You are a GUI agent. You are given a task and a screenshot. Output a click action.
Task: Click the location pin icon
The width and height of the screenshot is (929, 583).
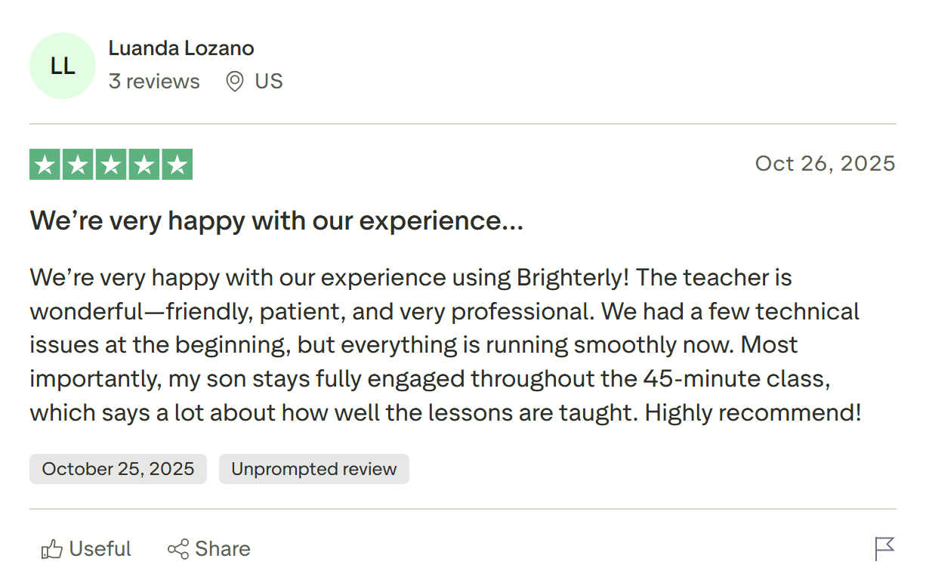click(x=235, y=82)
